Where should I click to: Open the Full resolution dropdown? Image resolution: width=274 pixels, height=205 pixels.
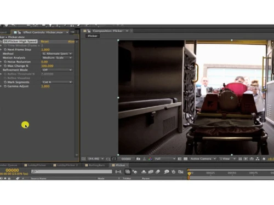pyautogui.click(x=165, y=159)
